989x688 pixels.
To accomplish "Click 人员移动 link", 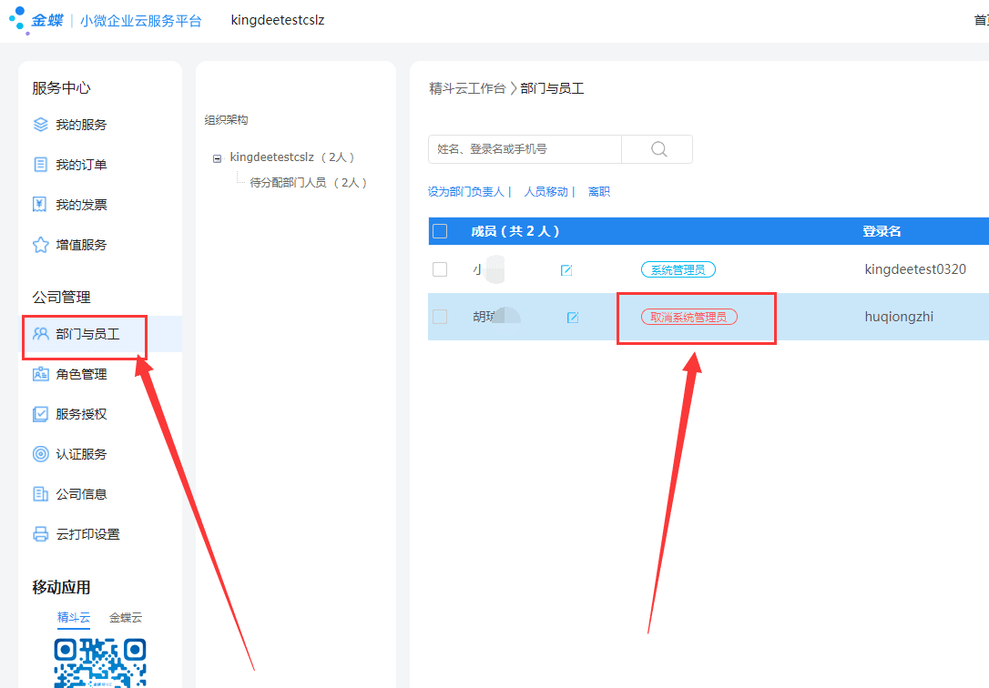I will [545, 191].
